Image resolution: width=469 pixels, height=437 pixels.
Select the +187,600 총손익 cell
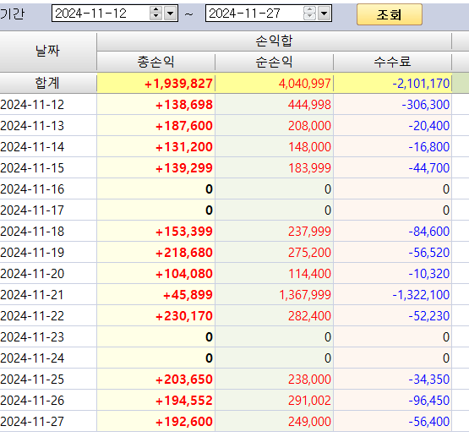point(155,126)
